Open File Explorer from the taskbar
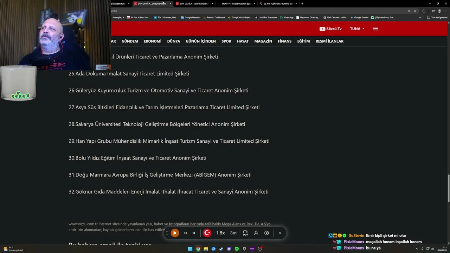 [206, 249]
